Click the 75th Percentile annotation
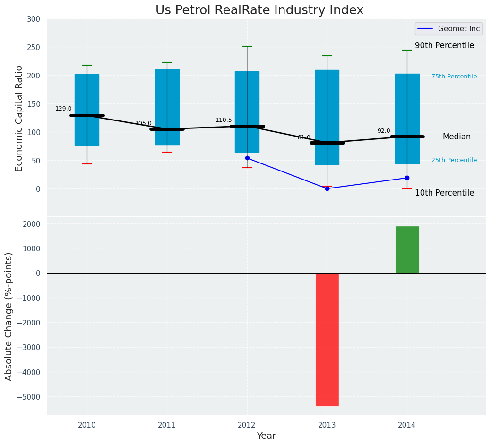Screen dimensions: 491x445 point(454,77)
